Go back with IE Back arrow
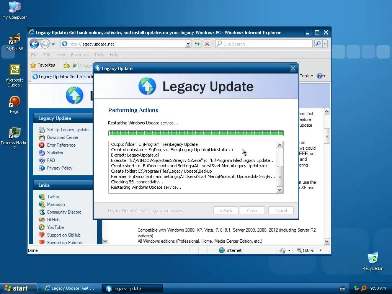 pos(34,44)
